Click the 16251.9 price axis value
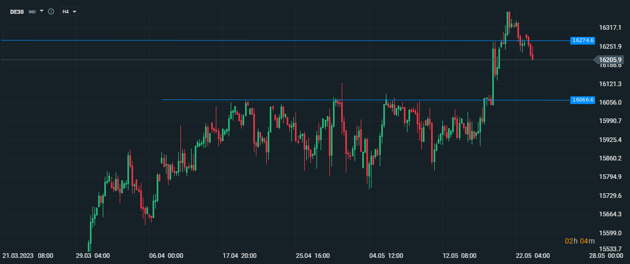Screen dimensions: 630x264 (x=610, y=46)
